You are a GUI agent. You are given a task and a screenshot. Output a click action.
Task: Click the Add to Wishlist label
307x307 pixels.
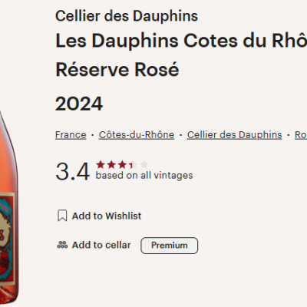(x=107, y=216)
